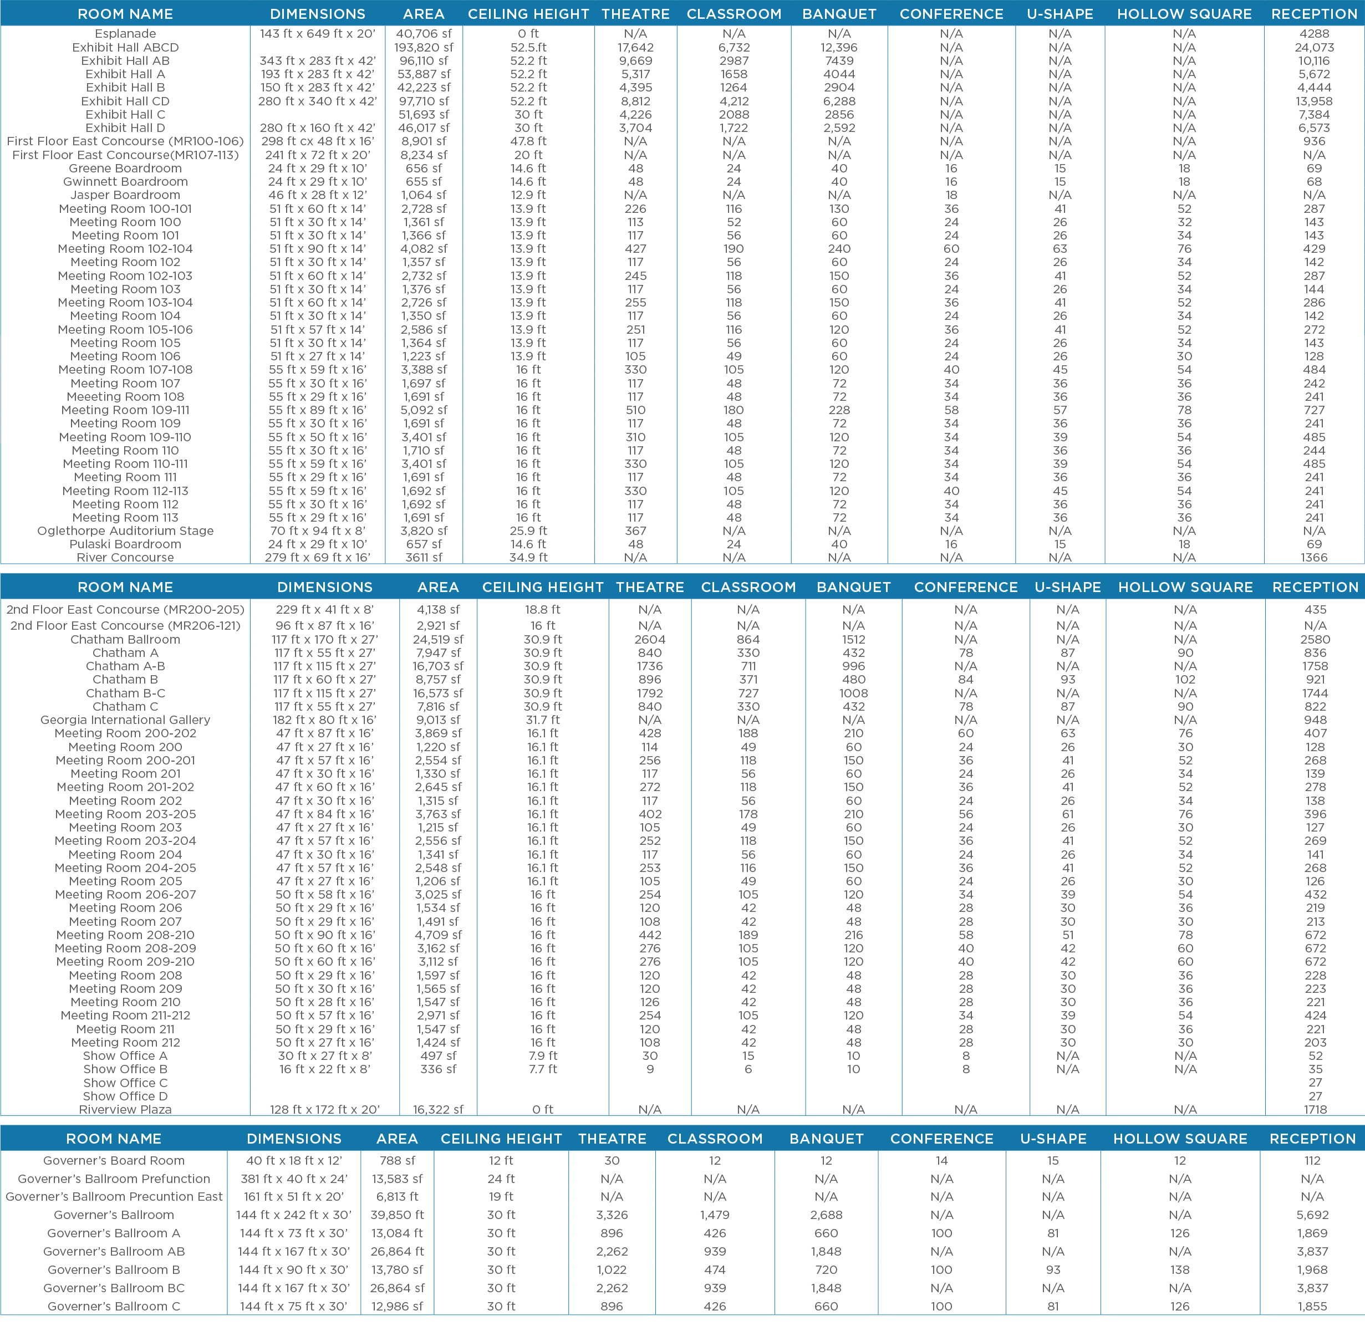Select Governer's Ballroom Prefunction name
Viewport: 1365px width, 1326px height.
click(x=114, y=1179)
